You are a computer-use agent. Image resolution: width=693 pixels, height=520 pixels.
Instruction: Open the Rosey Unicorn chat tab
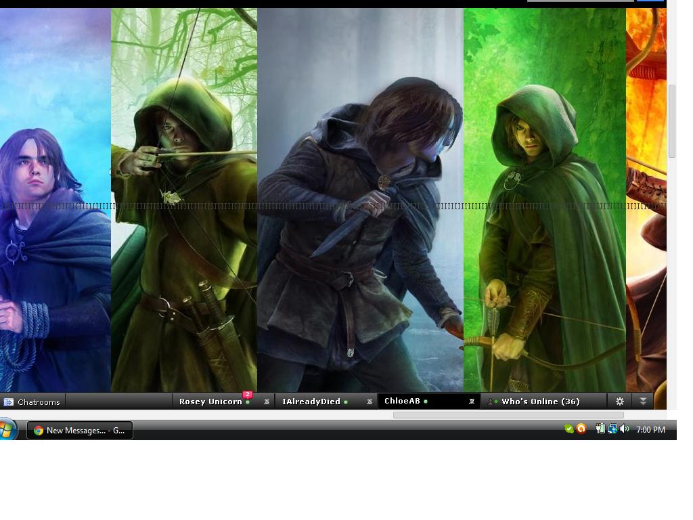click(211, 402)
